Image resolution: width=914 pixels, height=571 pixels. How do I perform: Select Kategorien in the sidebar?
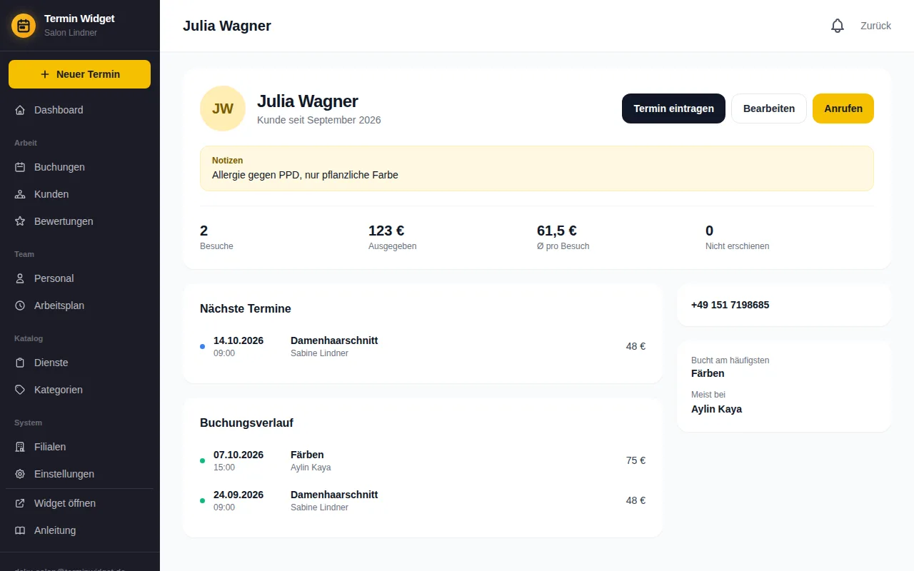(x=79, y=390)
